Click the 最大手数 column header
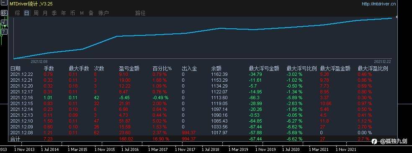The image size is (412, 153). click(79, 68)
